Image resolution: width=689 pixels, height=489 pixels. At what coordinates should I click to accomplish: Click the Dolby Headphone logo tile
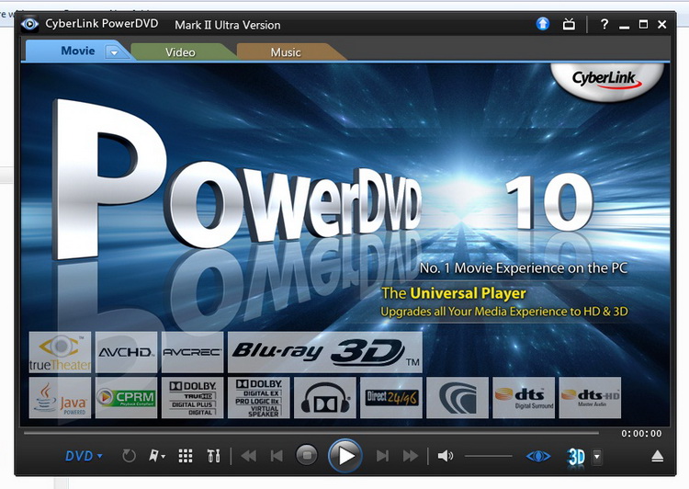[325, 397]
